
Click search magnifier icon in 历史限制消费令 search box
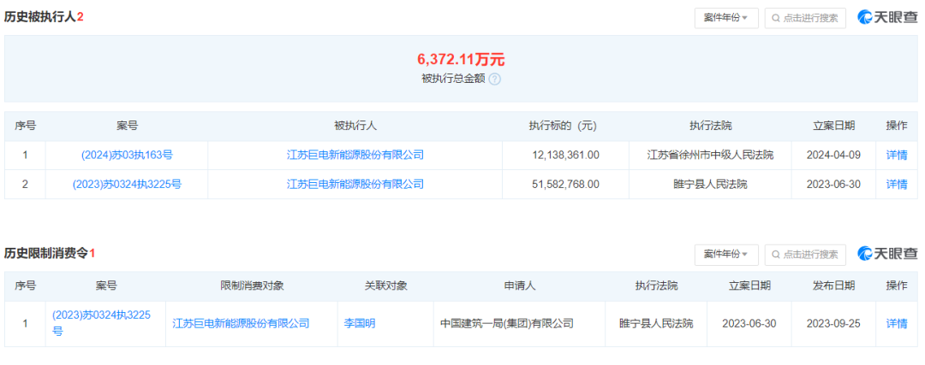pos(776,255)
